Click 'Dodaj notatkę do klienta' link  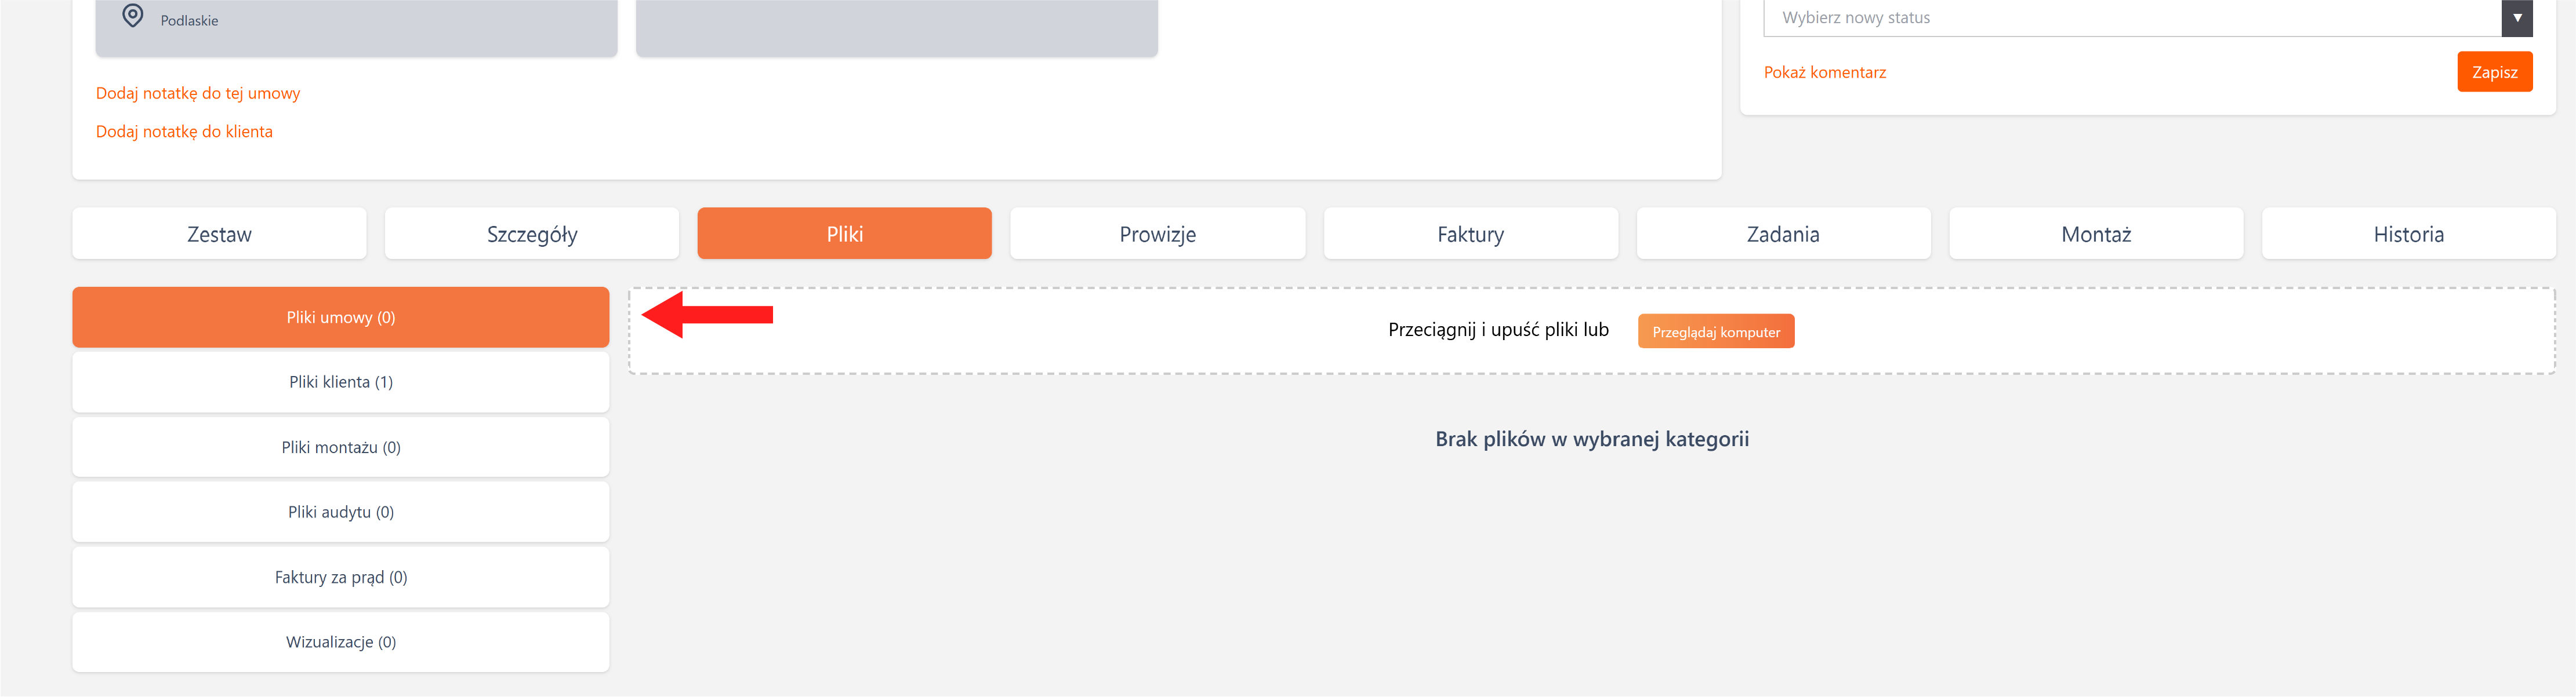tap(184, 132)
